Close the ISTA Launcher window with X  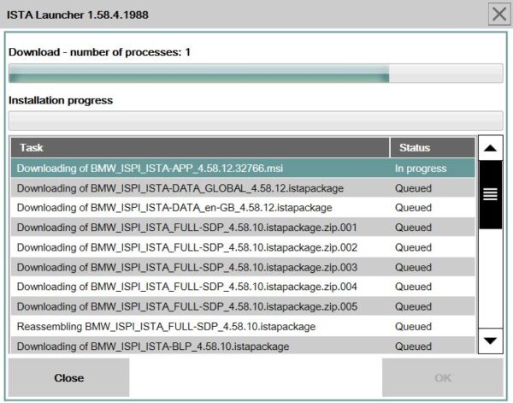[499, 14]
